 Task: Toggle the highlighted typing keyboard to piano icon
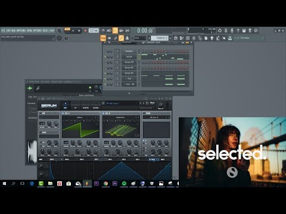103,38
